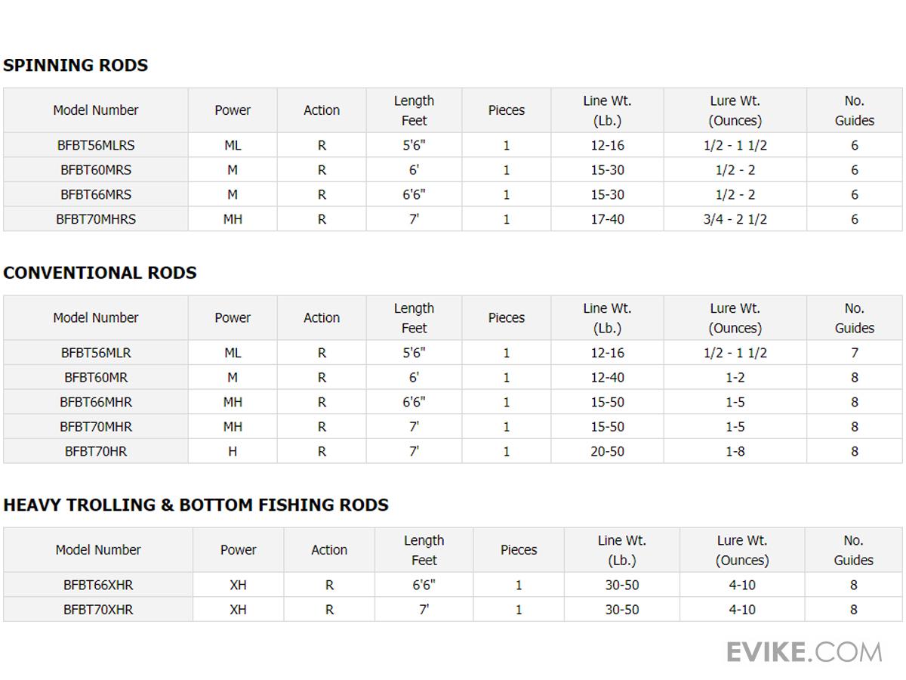The width and height of the screenshot is (906, 680).
Task: Select the BFBT60MRS model cell
Action: [96, 170]
